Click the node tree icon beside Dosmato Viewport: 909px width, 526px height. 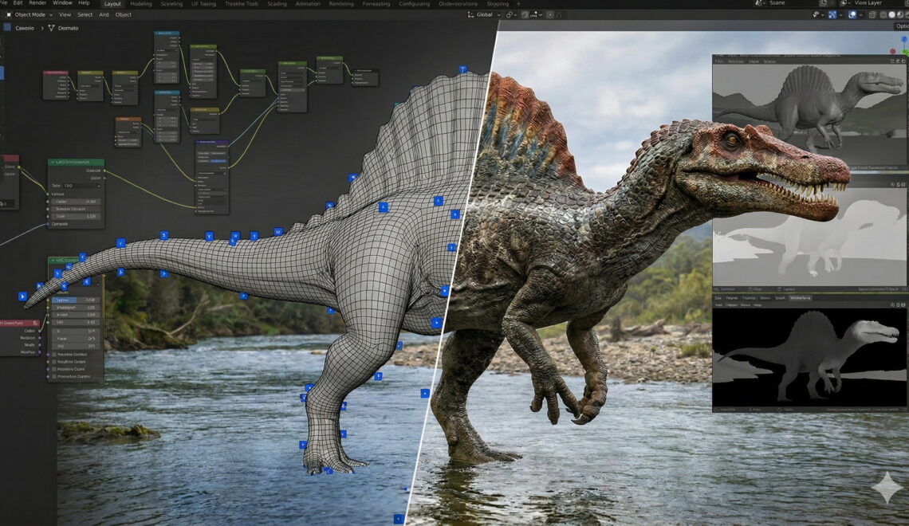point(52,28)
